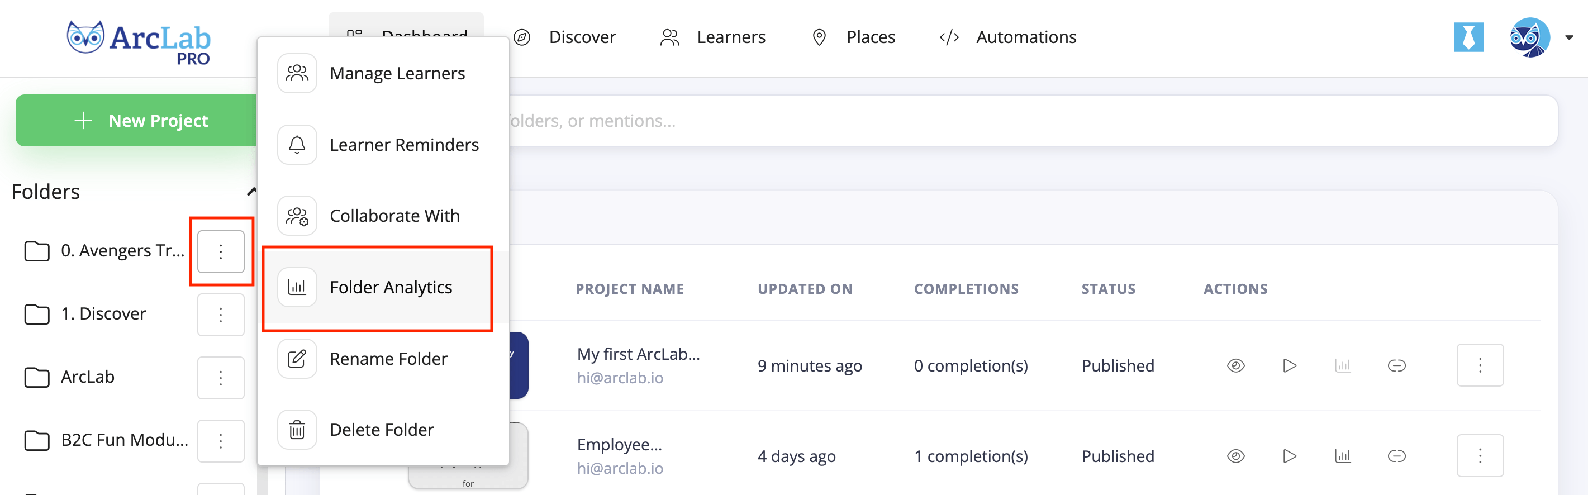
Task: Preview the My first ArcLab project eye icon
Action: (1235, 365)
